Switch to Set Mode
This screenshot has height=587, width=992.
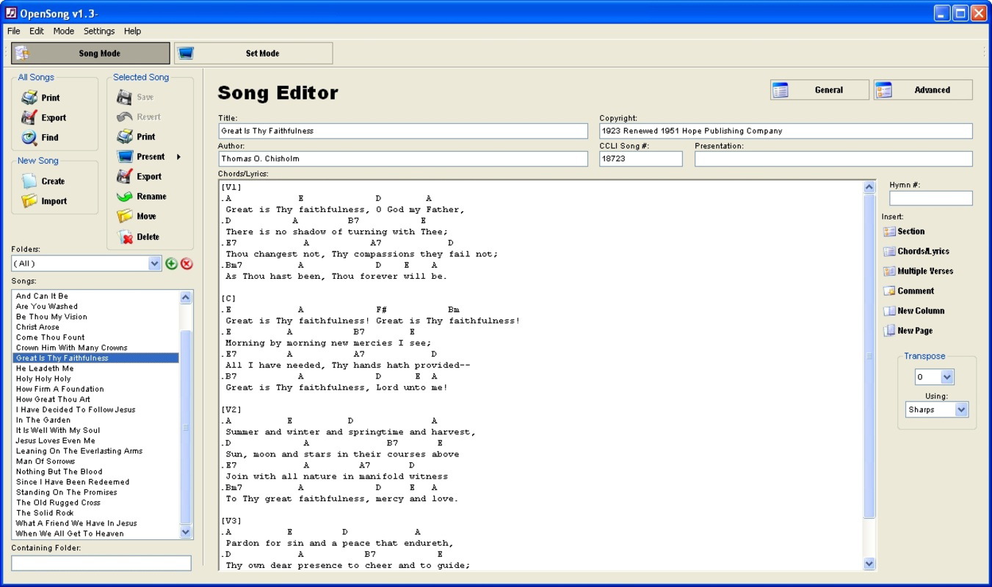click(x=251, y=53)
